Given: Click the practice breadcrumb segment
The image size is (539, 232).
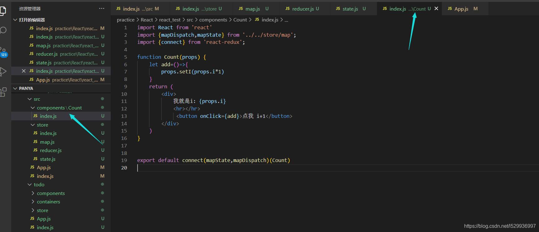Looking at the screenshot, I should 126,20.
